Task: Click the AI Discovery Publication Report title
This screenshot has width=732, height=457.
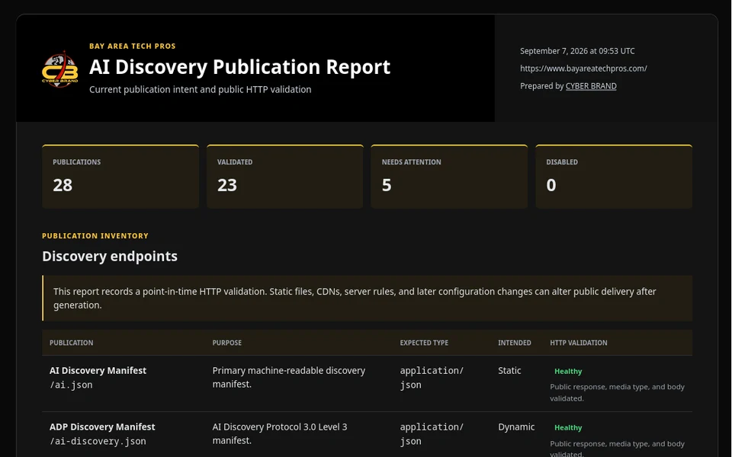Action: point(239,67)
